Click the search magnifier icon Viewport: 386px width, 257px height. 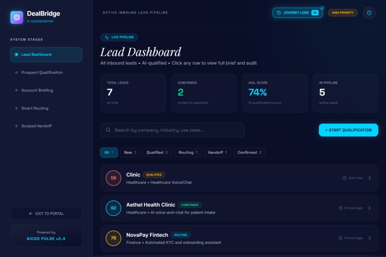pyautogui.click(x=108, y=130)
